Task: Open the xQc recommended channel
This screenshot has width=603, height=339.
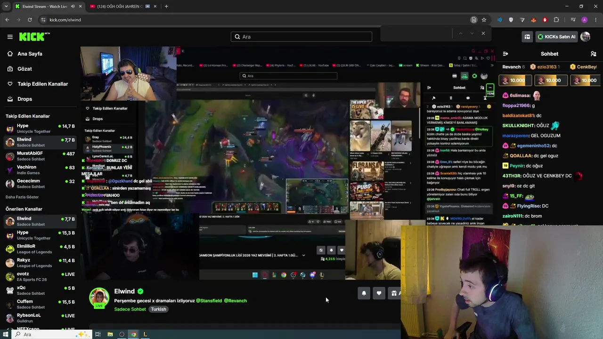Action: point(40,290)
